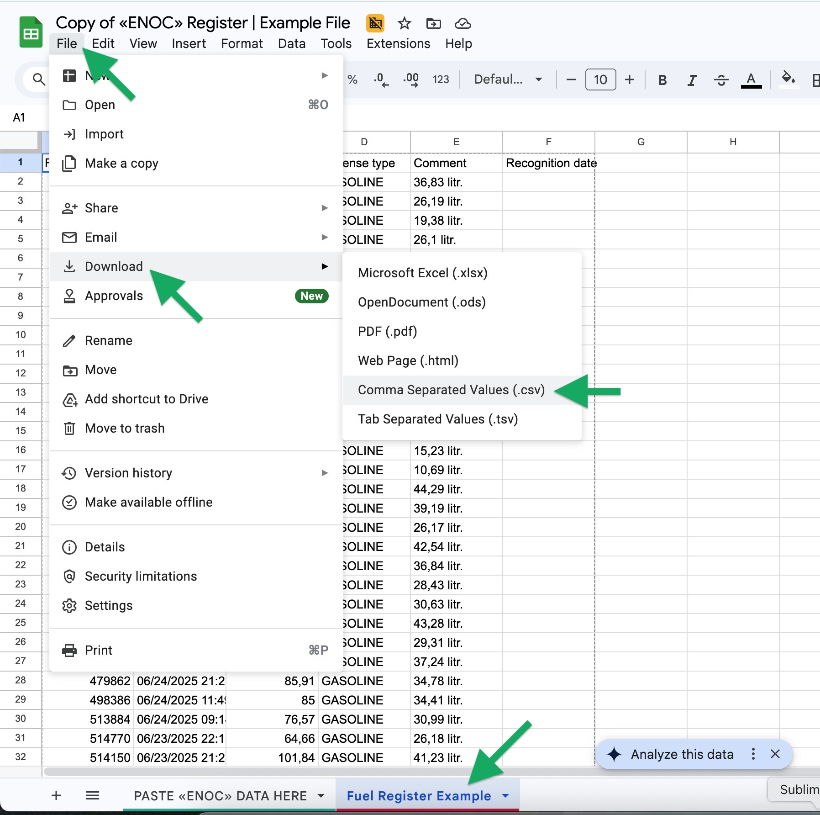Open the Google Sheets home icon
The height and width of the screenshot is (815, 820).
coord(31,32)
